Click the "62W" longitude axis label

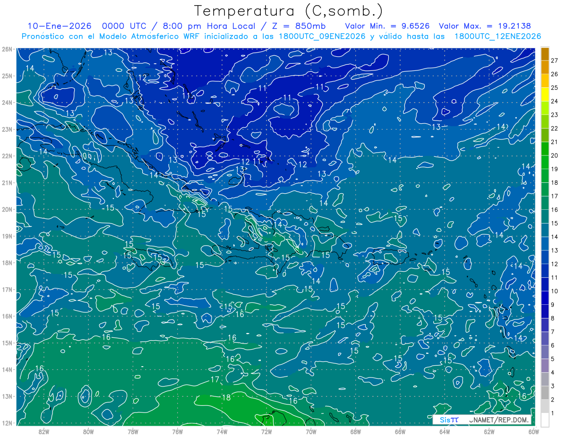pos(489,431)
